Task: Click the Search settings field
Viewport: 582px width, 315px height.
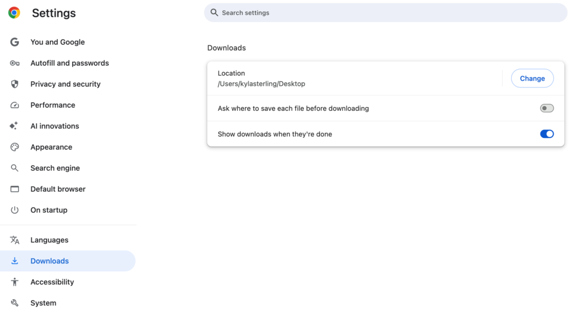Action: (386, 12)
